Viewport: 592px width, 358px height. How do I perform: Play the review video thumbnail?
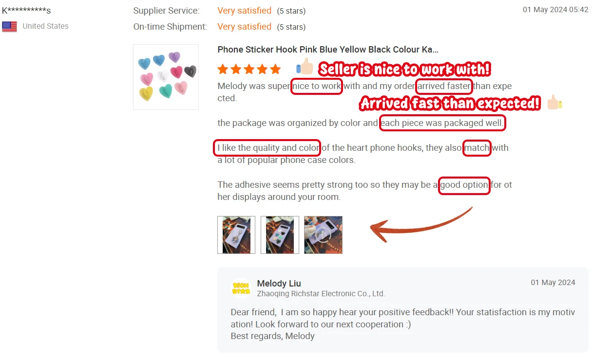(x=323, y=235)
